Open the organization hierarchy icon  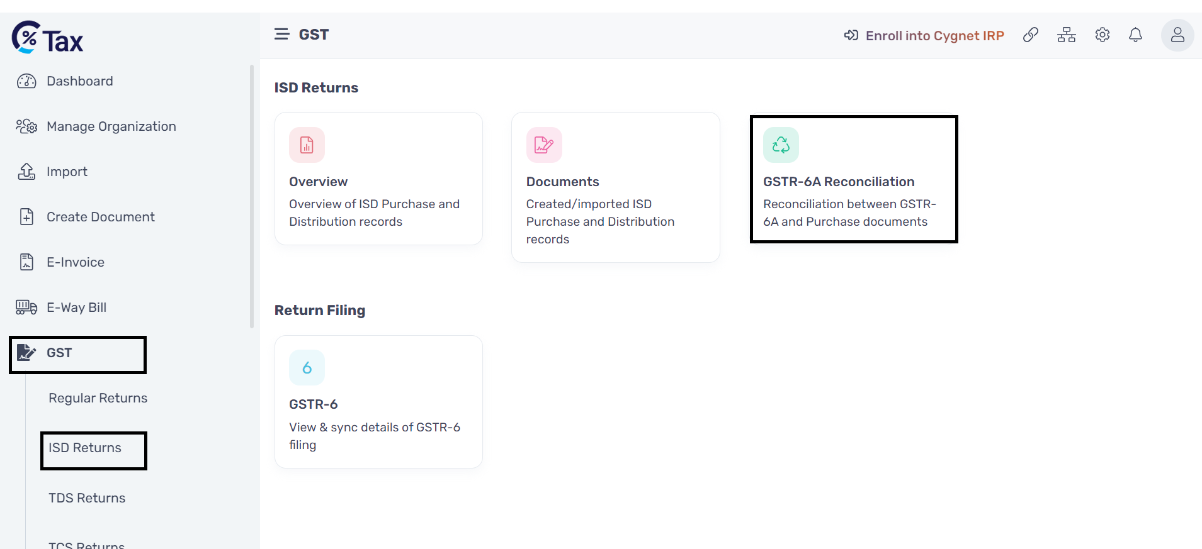click(1066, 35)
